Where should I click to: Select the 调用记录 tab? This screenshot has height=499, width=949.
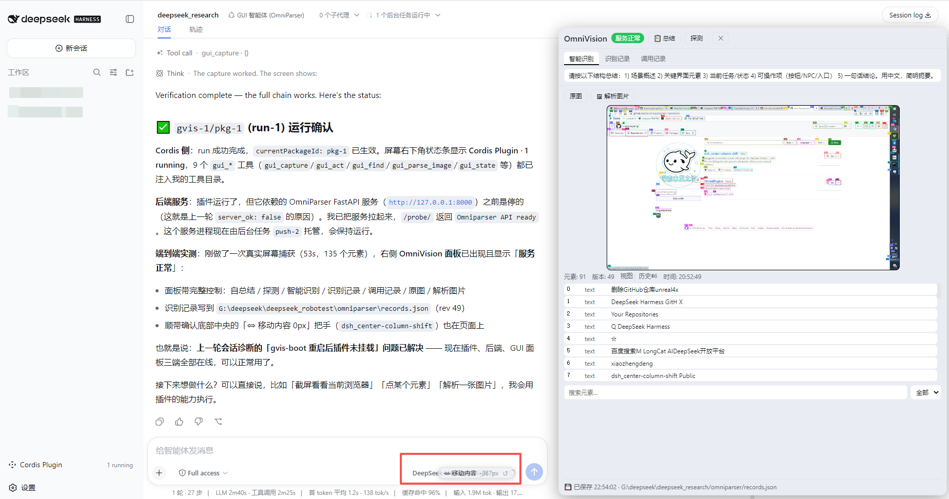point(653,59)
